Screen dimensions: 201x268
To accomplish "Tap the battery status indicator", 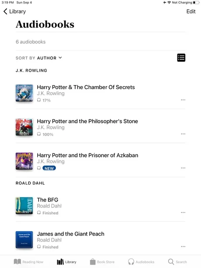I will (196, 3).
